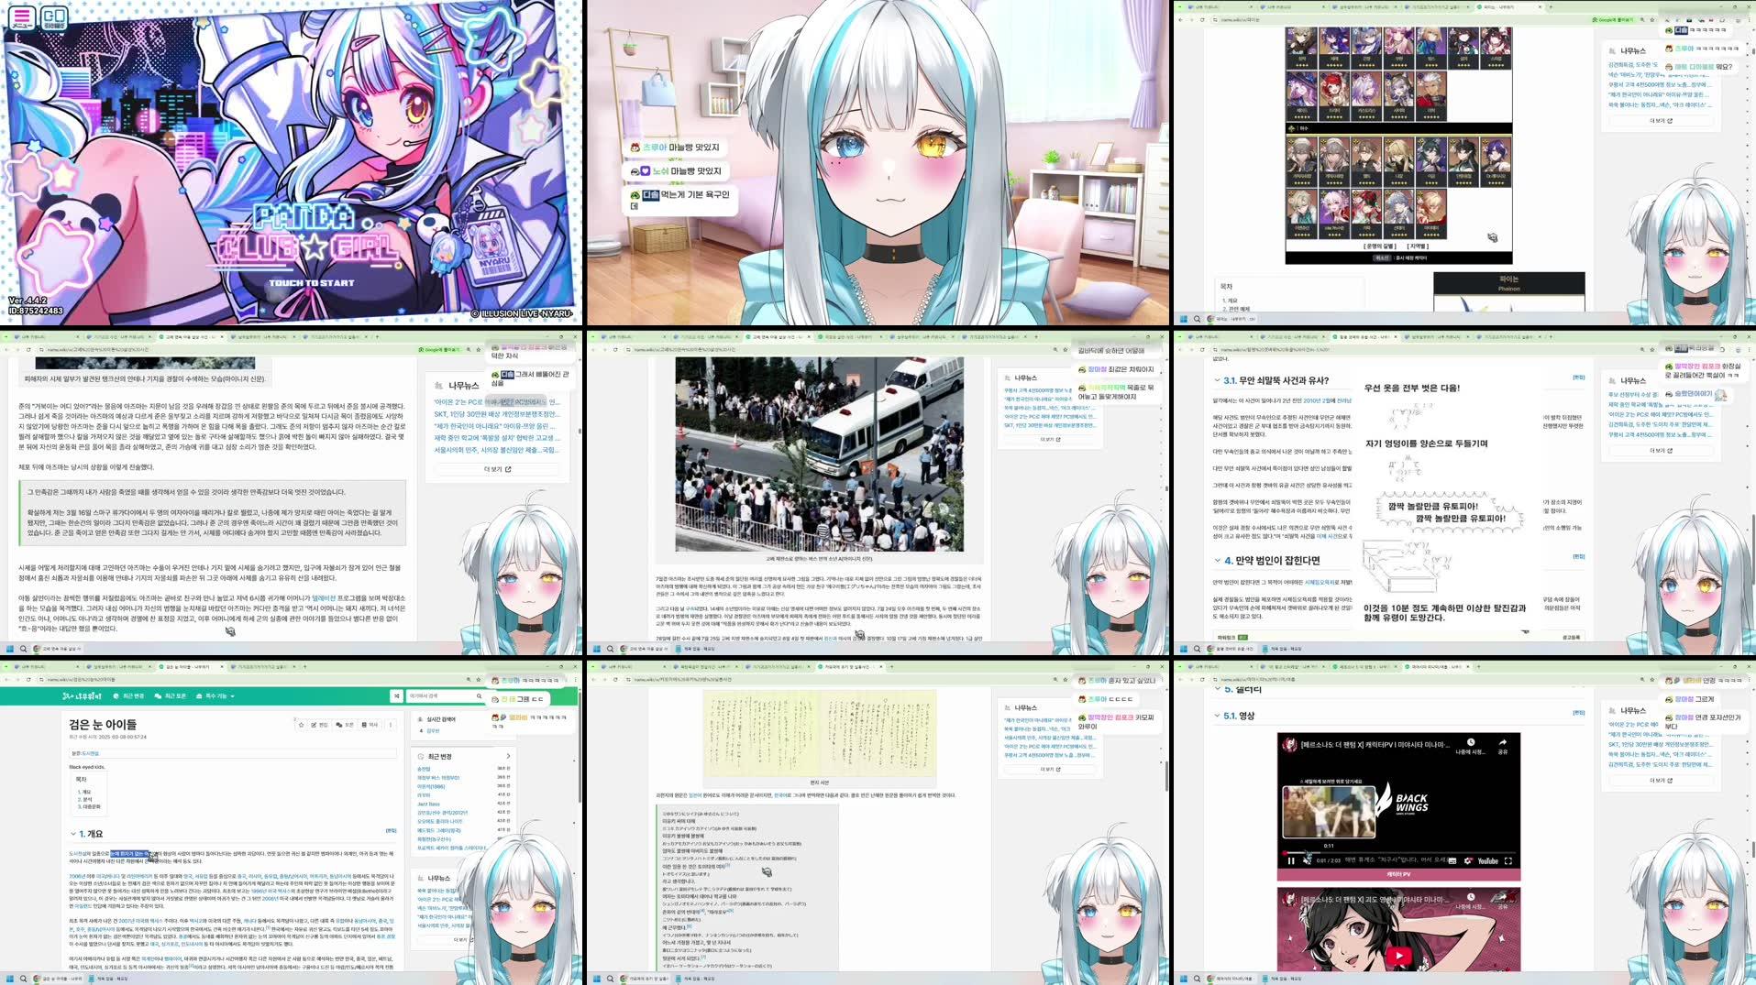Image resolution: width=1756 pixels, height=985 pixels.
Task: Collapse the '1. 개요' section with its chevron
Action: [72, 833]
